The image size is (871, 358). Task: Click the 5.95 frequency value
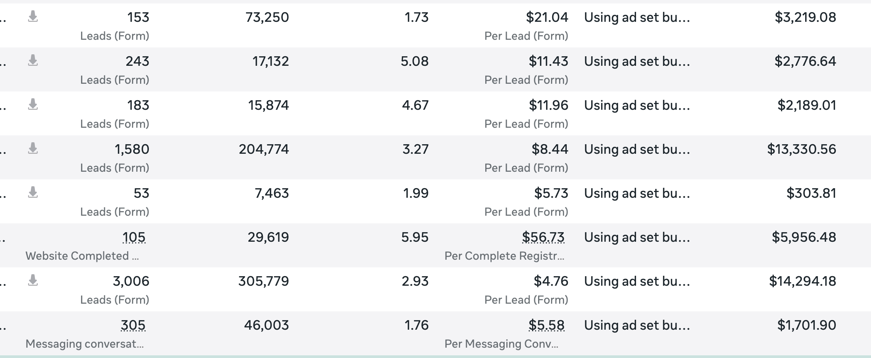[415, 237]
